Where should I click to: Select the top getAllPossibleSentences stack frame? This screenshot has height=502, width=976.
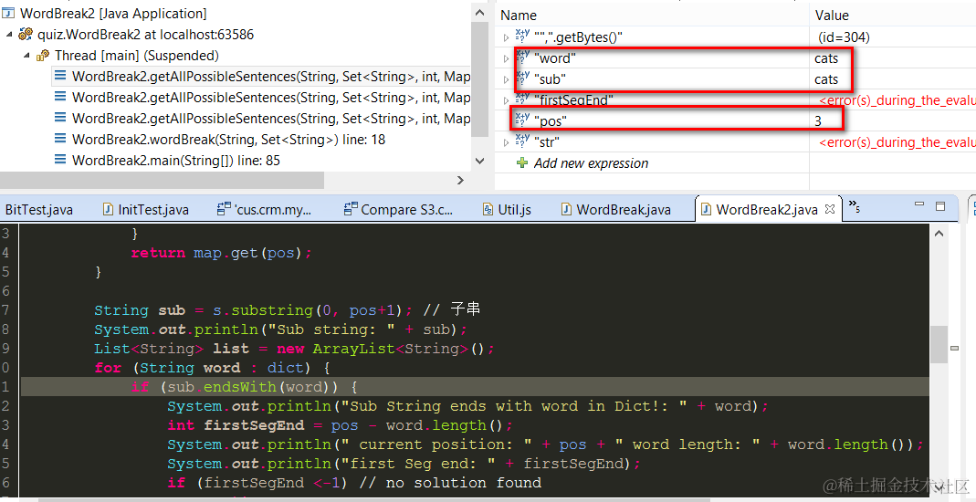pos(261,77)
